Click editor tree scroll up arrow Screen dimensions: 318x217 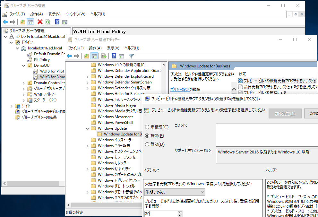coord(164,65)
